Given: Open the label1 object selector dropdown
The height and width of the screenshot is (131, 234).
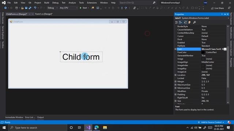Looking at the screenshot, I should coord(228,18).
